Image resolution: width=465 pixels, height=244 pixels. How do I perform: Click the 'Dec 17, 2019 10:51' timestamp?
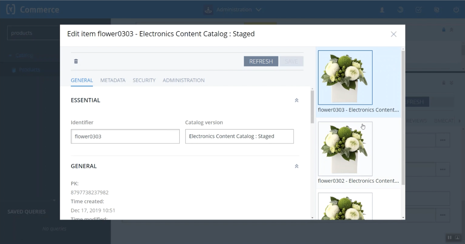click(93, 210)
